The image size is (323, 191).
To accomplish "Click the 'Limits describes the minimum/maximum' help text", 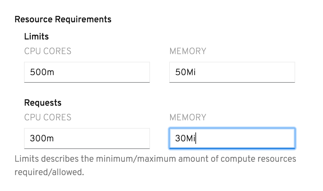I will pos(155,159).
